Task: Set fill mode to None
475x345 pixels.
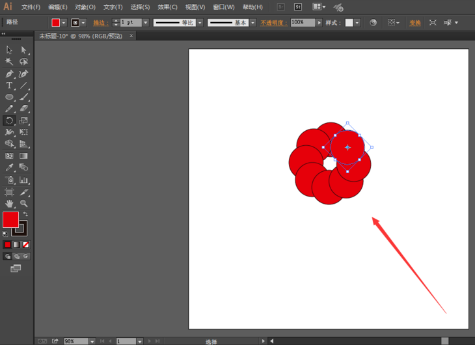Action: [x=26, y=245]
